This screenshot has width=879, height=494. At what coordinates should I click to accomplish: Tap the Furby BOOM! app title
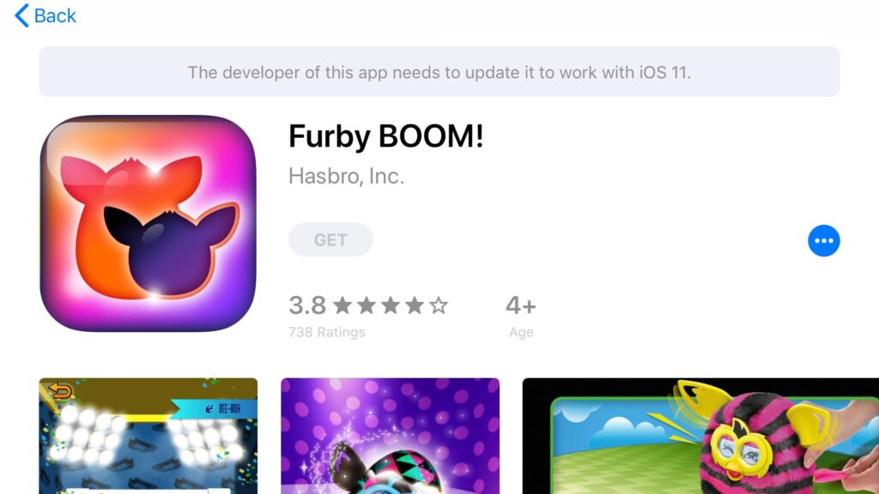385,136
